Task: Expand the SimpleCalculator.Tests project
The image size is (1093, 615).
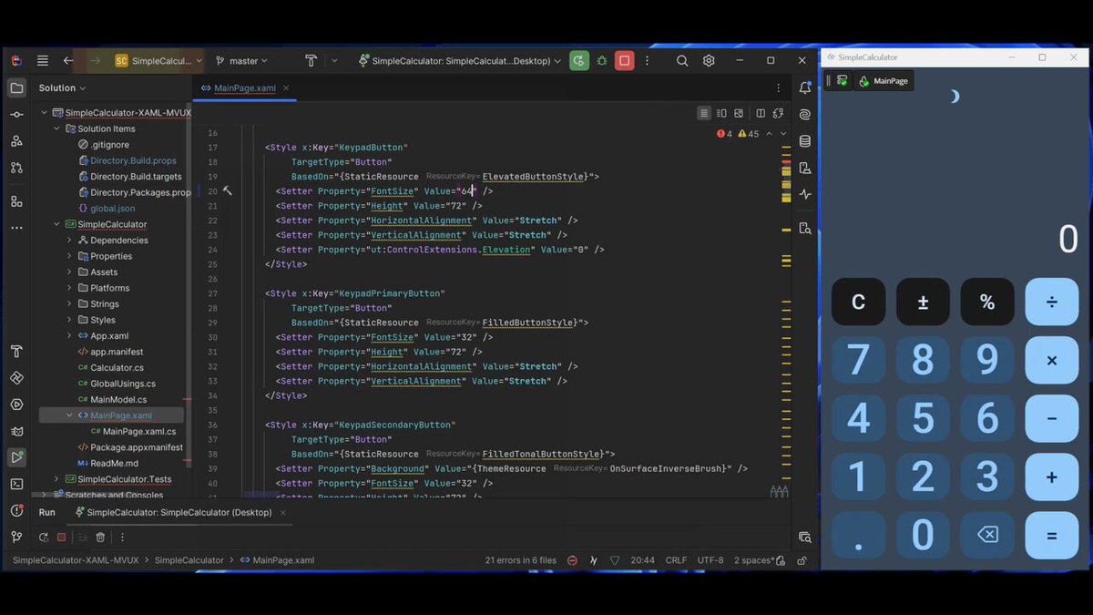Action: (x=56, y=479)
